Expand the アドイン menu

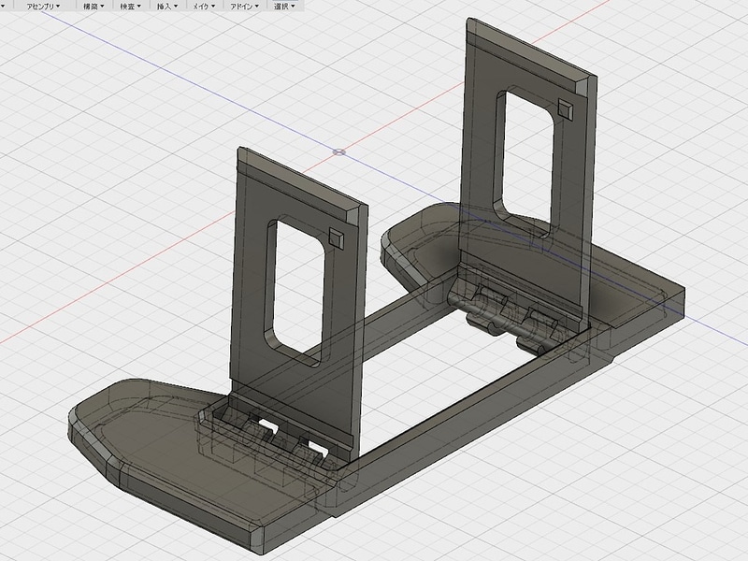[x=244, y=7]
